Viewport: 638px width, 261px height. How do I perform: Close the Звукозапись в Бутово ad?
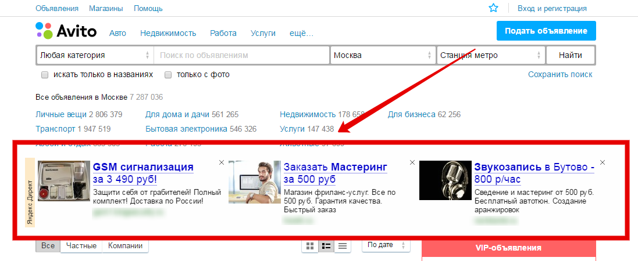(x=603, y=162)
